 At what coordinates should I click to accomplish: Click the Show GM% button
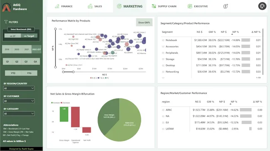(144, 22)
